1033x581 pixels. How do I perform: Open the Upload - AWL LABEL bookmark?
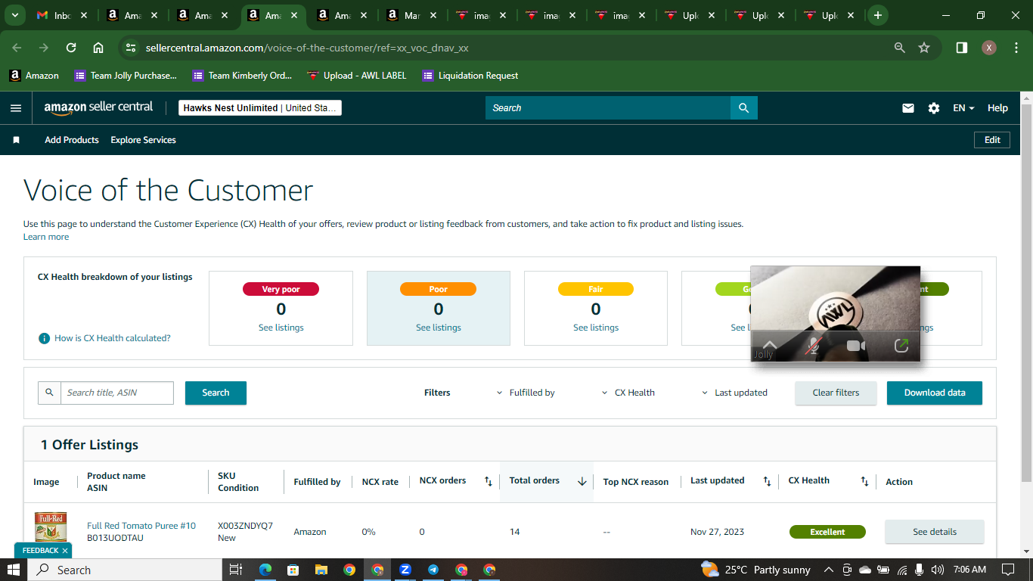[x=357, y=76]
